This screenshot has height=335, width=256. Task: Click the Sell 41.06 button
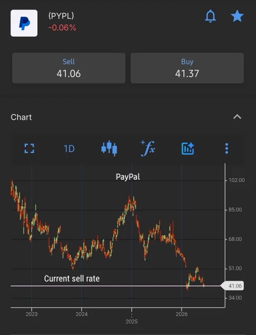(69, 68)
